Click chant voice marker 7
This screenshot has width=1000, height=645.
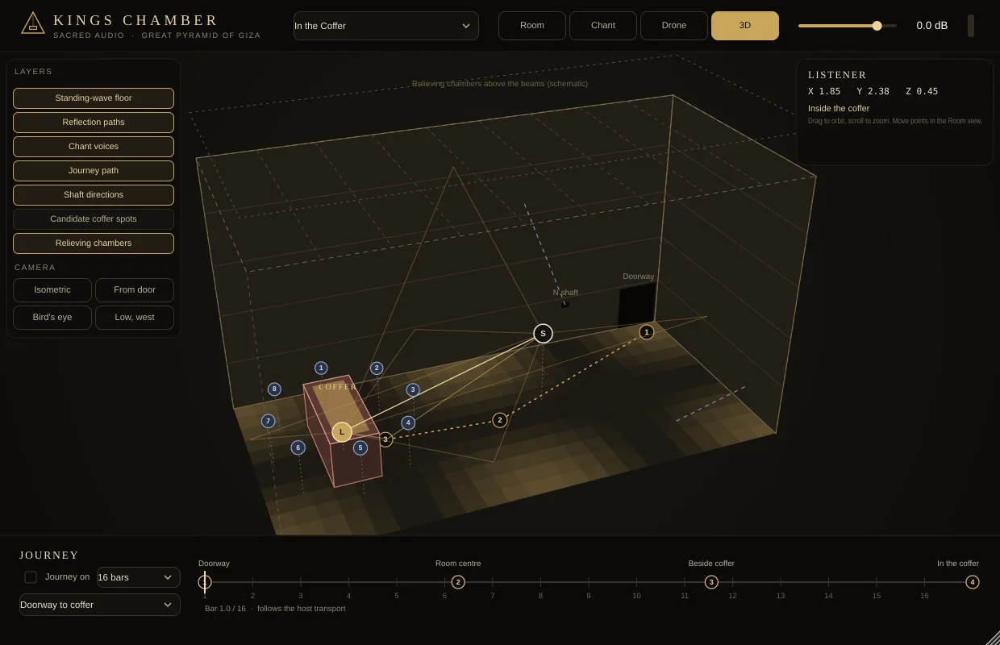269,421
